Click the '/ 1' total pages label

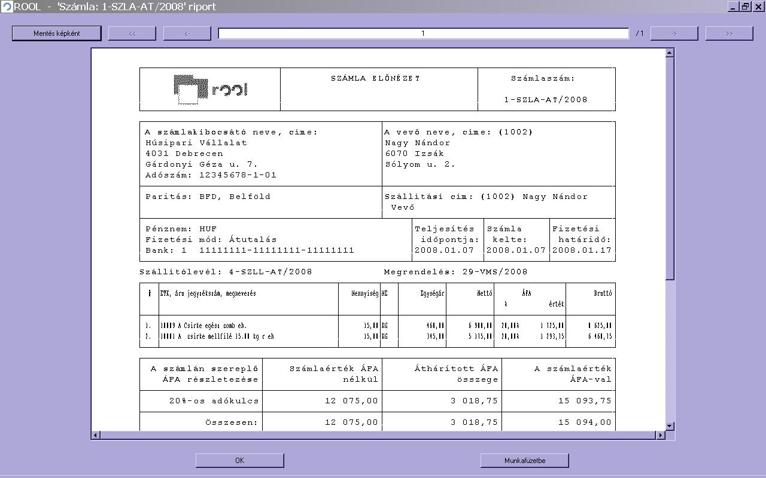(x=640, y=33)
